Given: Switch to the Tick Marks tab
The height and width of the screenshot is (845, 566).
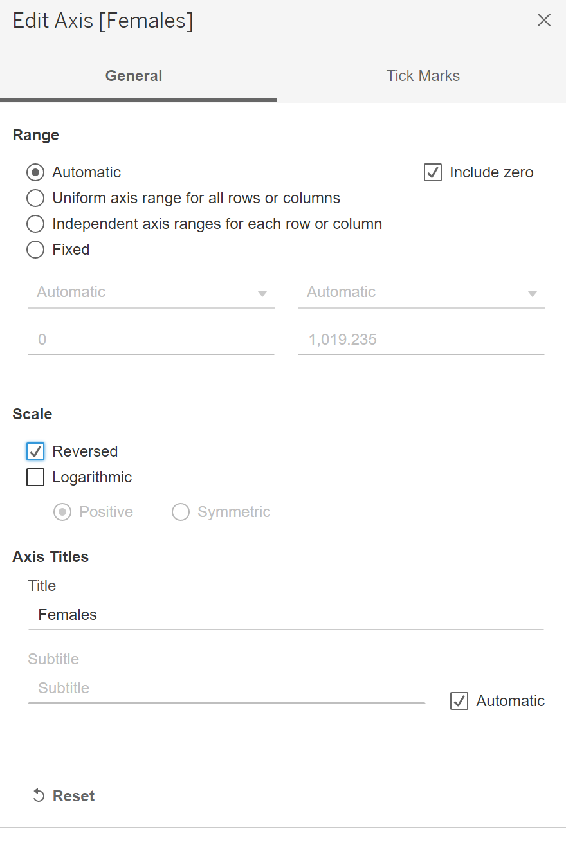Looking at the screenshot, I should click(423, 76).
